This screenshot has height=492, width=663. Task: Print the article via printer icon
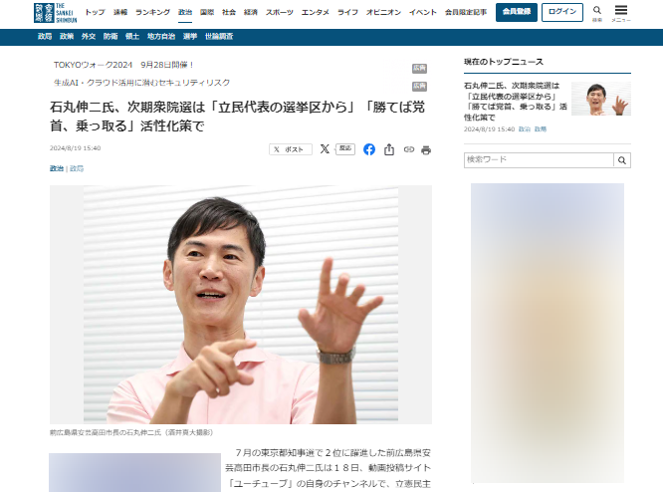426,149
